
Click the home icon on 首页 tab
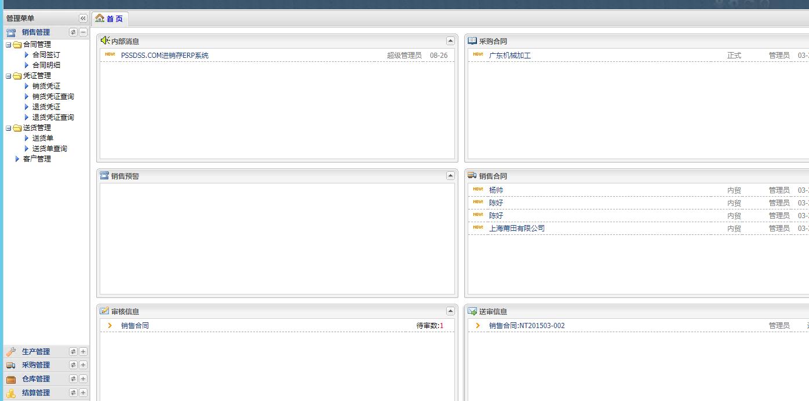tap(100, 19)
